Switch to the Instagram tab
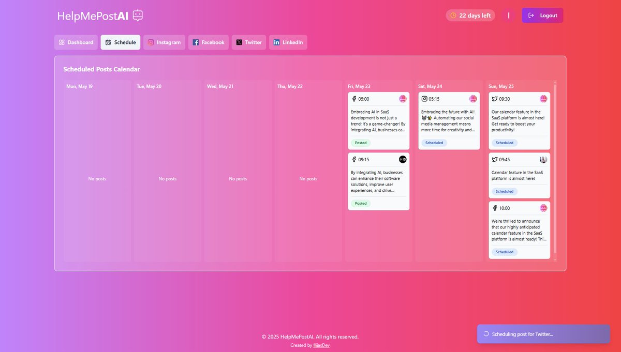The width and height of the screenshot is (621, 352). point(165,42)
